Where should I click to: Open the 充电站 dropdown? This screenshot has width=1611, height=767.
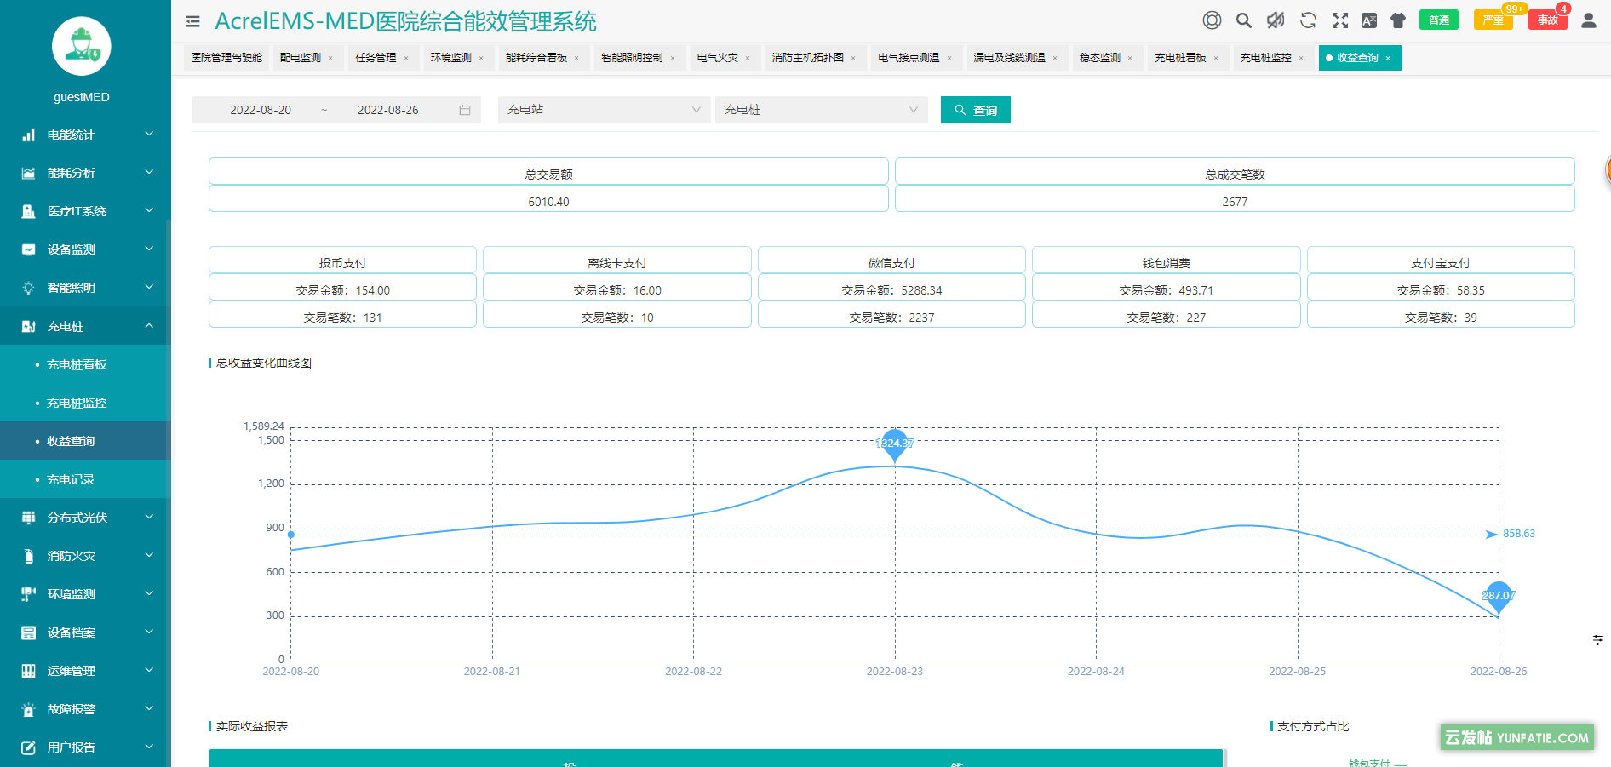(x=605, y=110)
